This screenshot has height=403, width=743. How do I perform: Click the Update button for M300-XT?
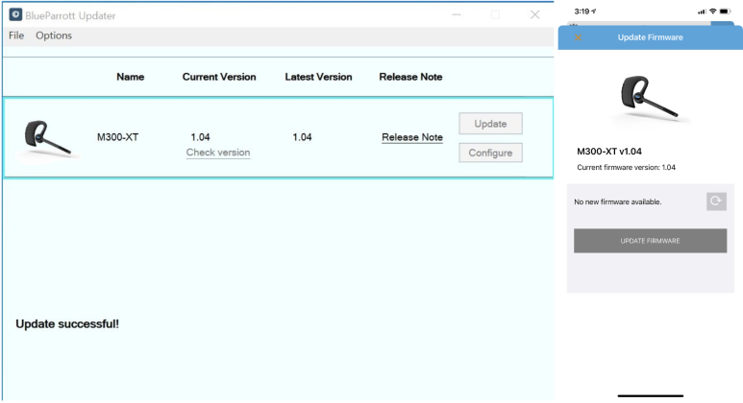pyautogui.click(x=490, y=124)
